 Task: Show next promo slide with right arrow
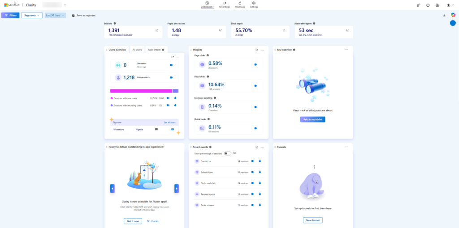177,188
